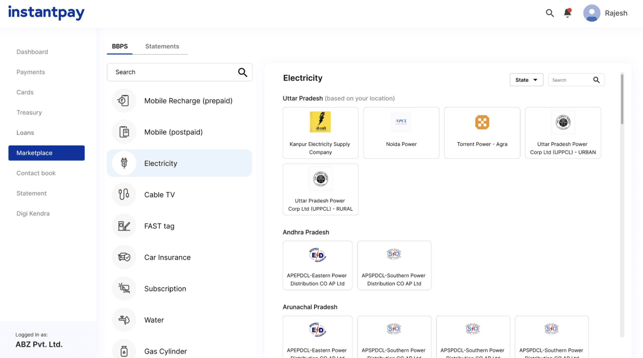Viewport: 643px width, 358px height.
Task: Click the header search magnifier icon
Action: pos(549,13)
